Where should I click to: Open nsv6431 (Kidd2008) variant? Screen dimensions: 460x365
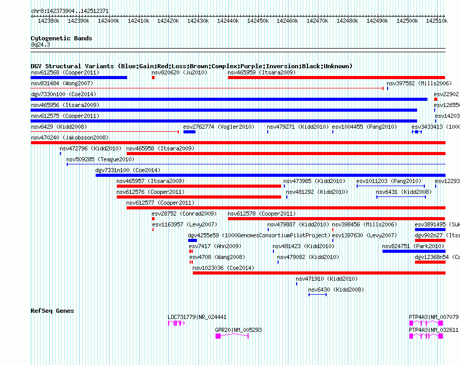404,192
